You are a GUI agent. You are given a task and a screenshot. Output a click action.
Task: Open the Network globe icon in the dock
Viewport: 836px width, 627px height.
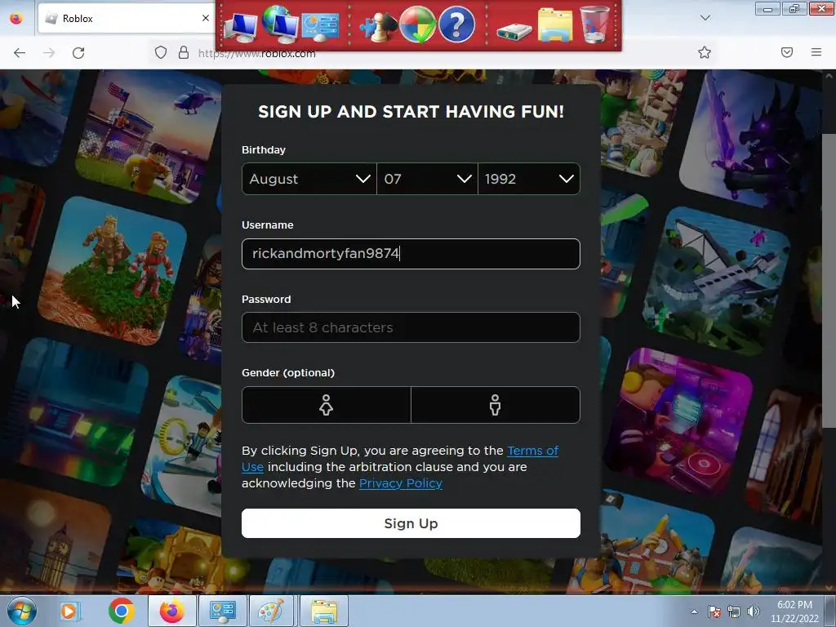click(280, 24)
